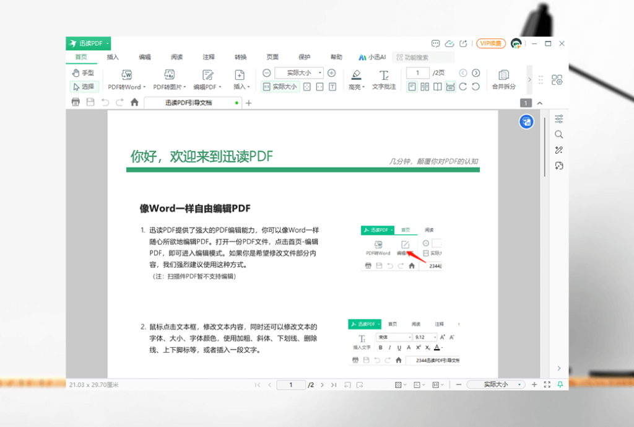Rotate page counterclockwise

[476, 87]
